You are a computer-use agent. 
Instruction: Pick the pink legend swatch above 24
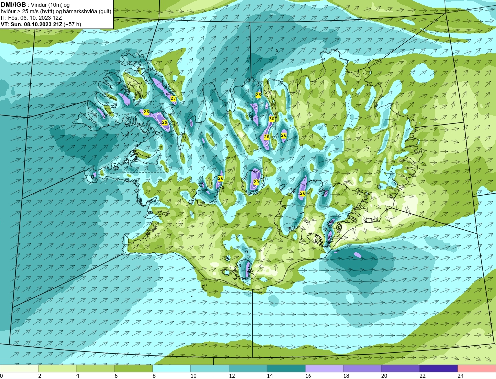(477, 369)
